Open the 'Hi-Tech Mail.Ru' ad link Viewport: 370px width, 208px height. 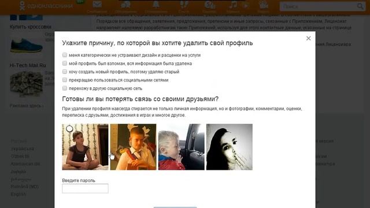coord(28,65)
